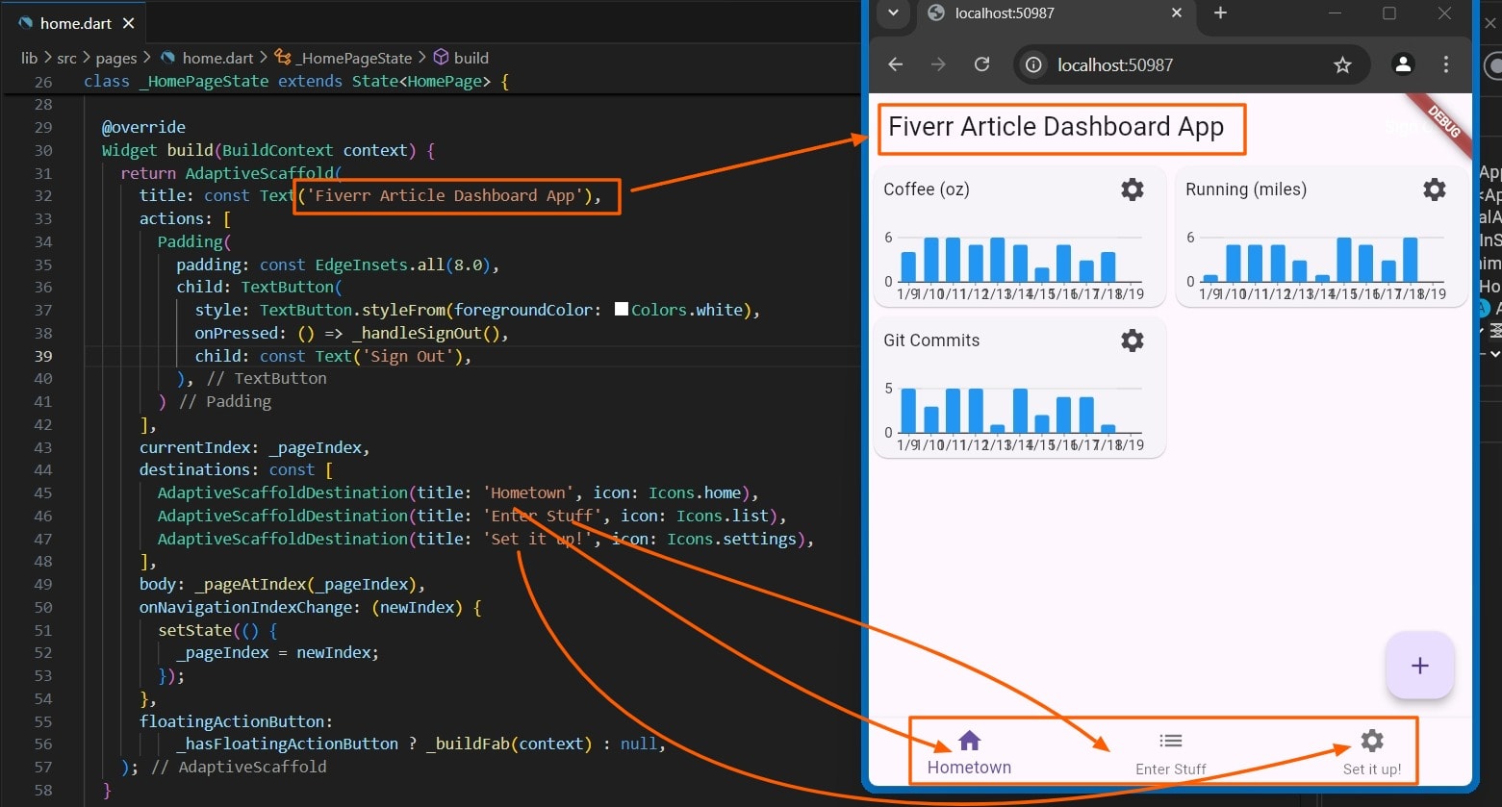
Task: Open the Coffee (oz) chart card
Action: tap(1019, 237)
